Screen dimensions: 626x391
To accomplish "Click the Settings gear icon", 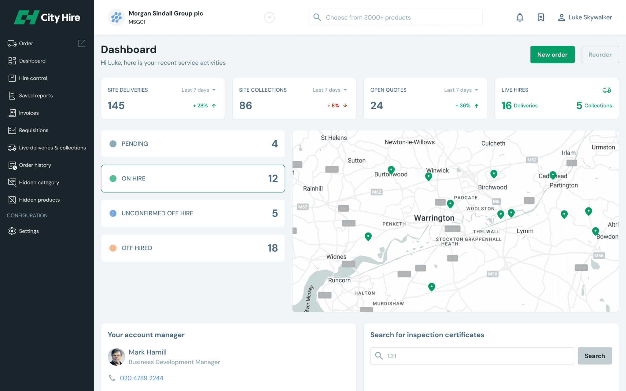I will 12,231.
